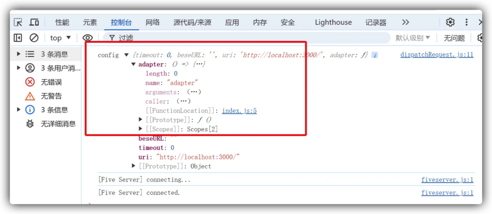Reveal the arguments (…) getter value

(194, 92)
